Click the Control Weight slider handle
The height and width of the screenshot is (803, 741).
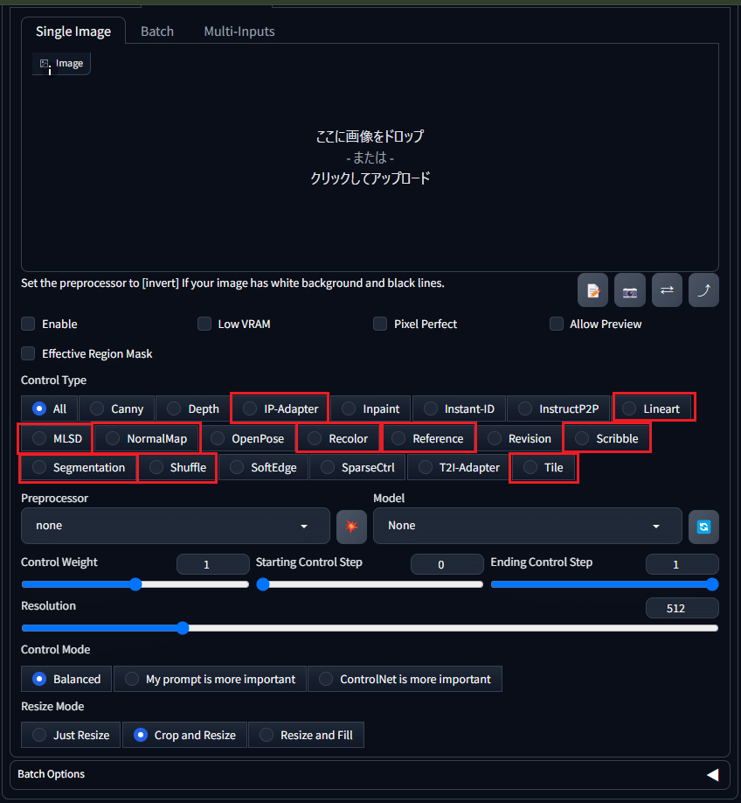(x=135, y=584)
